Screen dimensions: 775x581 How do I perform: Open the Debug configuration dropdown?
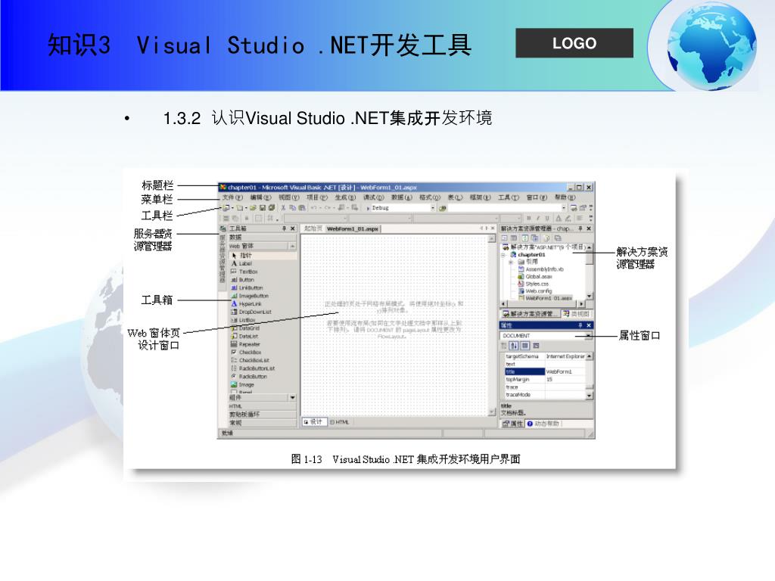click(x=432, y=208)
